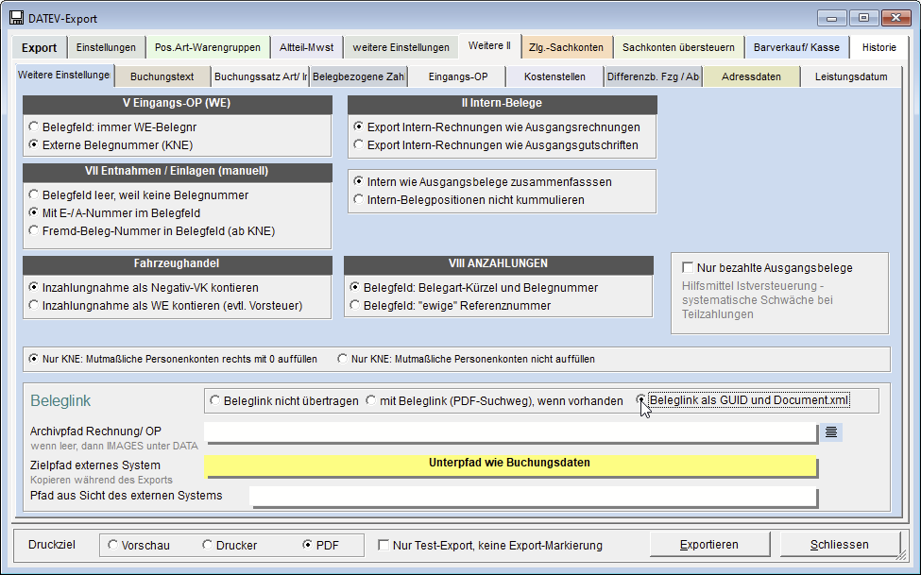Focus the 'Archivpfad Rechnung/ OP' input field
This screenshot has width=921, height=575.
pos(510,432)
